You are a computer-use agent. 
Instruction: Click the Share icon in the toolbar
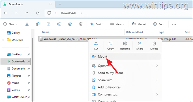(x=70, y=24)
